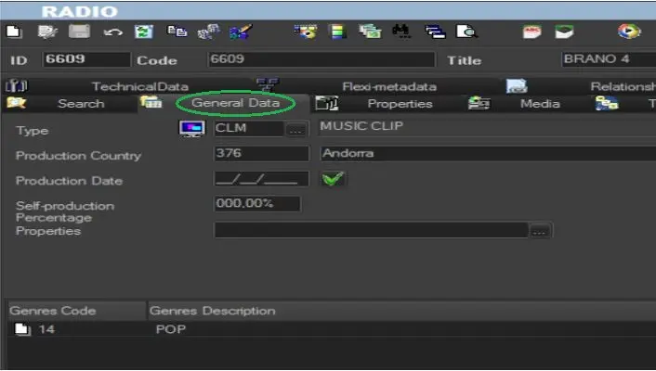This screenshot has width=656, height=371.
Task: Click the media player icon in toolbar
Action: (630, 32)
